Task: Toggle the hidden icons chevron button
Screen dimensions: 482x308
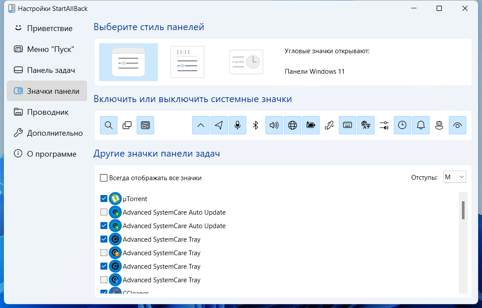Action: pyautogui.click(x=201, y=125)
